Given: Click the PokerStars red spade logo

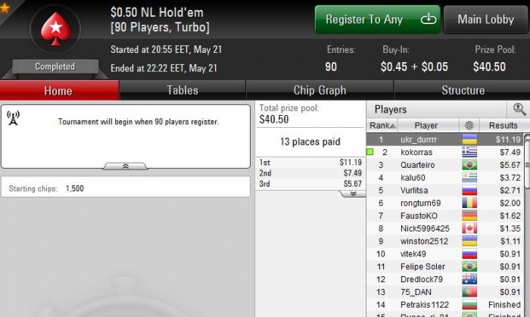Looking at the screenshot, I should coord(56,29).
